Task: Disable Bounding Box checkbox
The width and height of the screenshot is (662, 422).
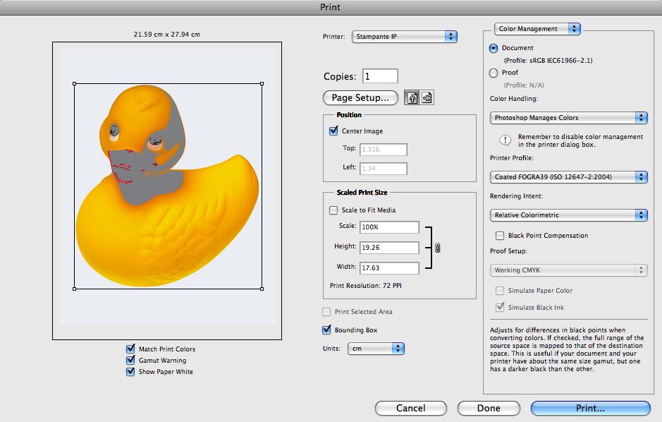Action: 326,330
